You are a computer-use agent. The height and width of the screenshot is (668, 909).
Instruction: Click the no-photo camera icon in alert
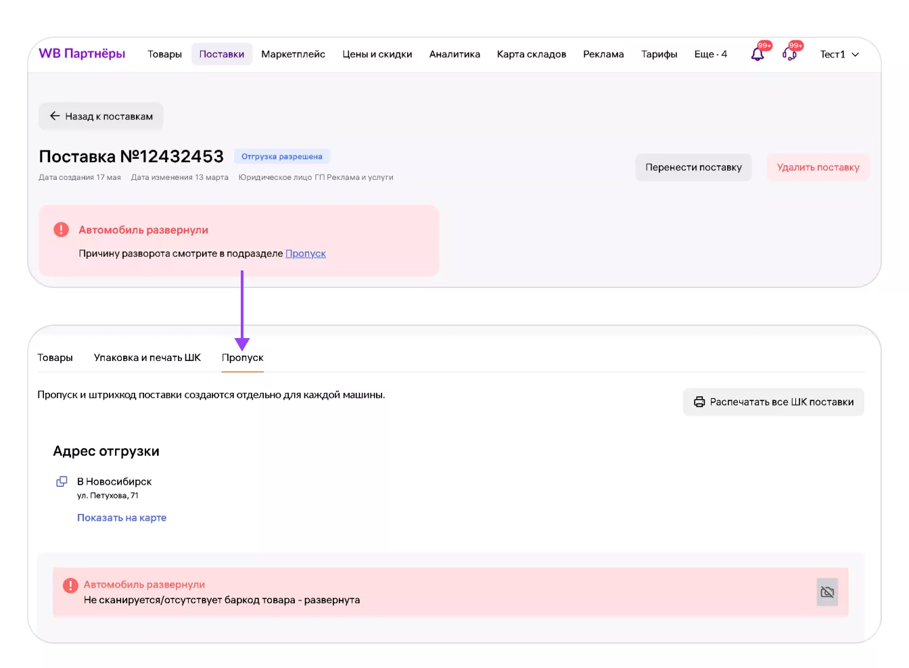click(826, 592)
